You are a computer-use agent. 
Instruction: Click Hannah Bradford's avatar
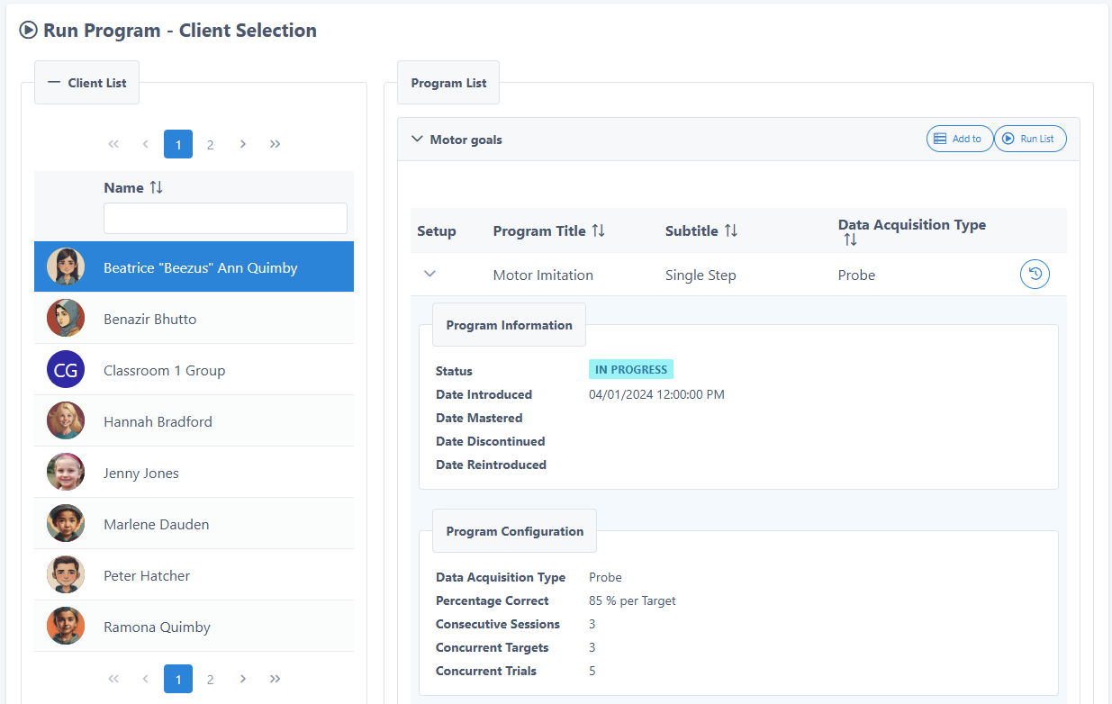(x=66, y=421)
